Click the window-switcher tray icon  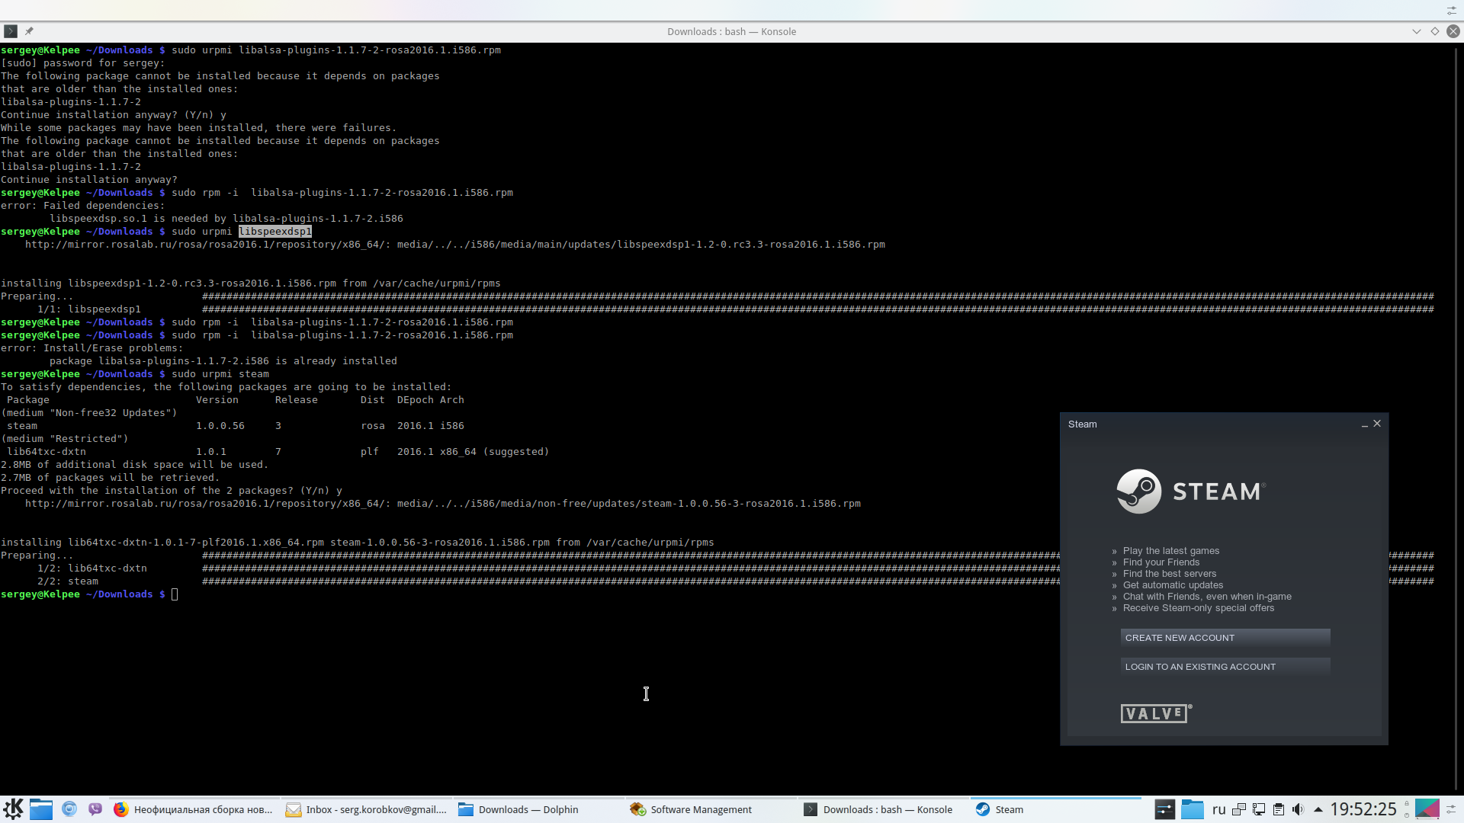(1239, 809)
